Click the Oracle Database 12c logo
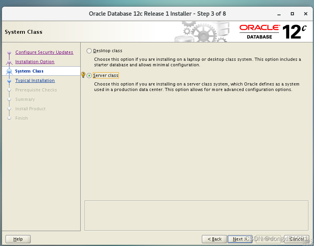Screen dimensions: 314x246 click(x=273, y=32)
